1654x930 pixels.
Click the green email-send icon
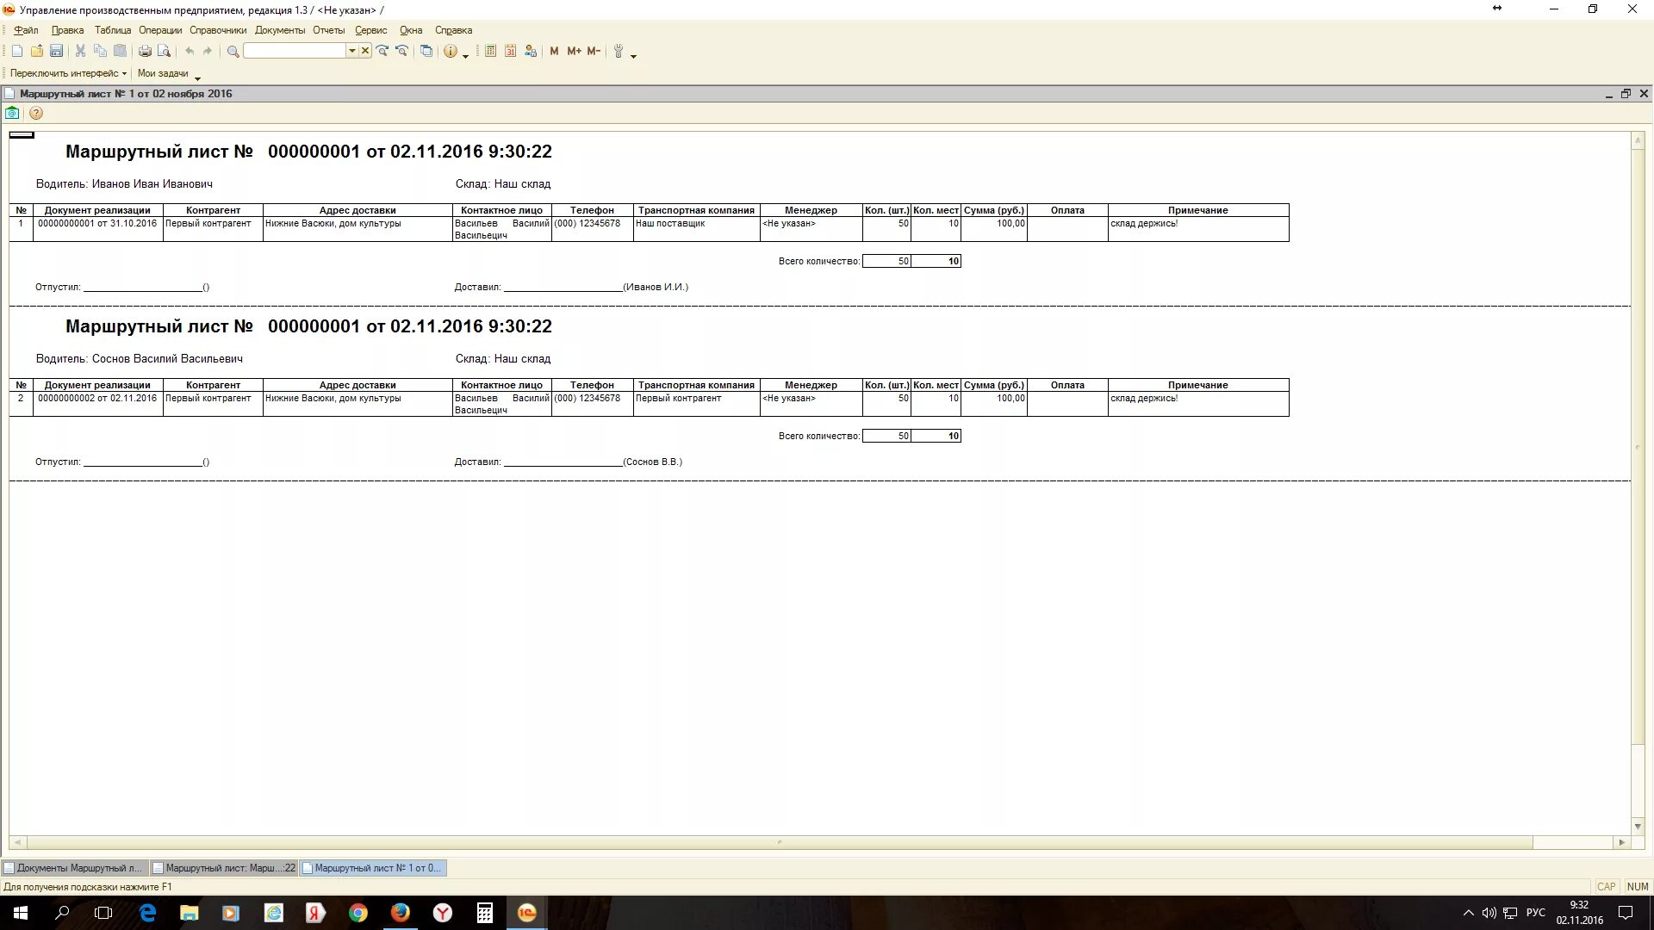(x=12, y=113)
